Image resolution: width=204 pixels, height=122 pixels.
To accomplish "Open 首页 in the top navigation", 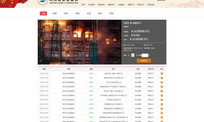I will 83,4.
